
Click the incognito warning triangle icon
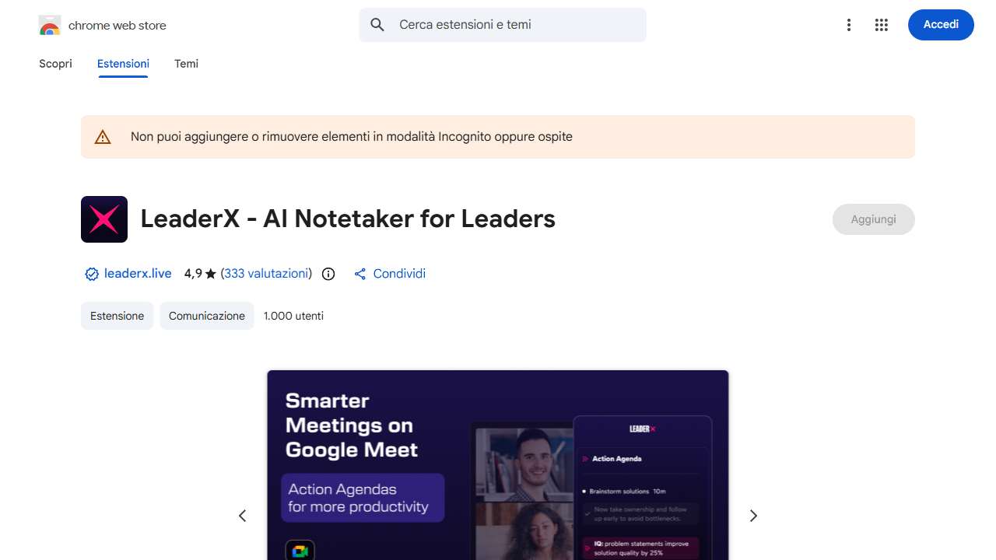103,137
